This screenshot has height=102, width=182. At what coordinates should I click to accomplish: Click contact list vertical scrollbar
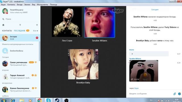point(40,51)
